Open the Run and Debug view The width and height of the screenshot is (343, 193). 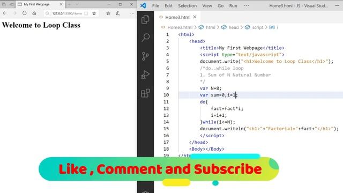(145, 75)
